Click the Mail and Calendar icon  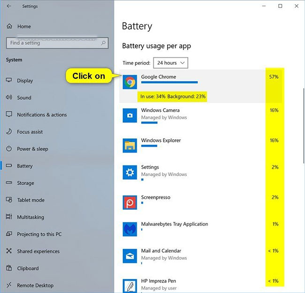coord(130,256)
